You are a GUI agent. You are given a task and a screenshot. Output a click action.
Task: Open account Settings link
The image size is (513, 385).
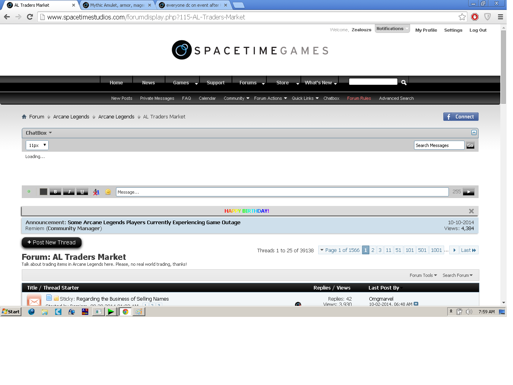(x=453, y=30)
